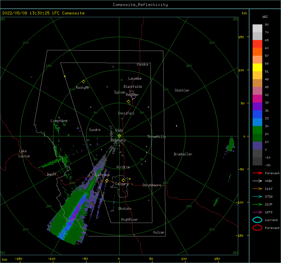Click the Innisfail label
This screenshot has width=281, height=263.
coord(126,113)
